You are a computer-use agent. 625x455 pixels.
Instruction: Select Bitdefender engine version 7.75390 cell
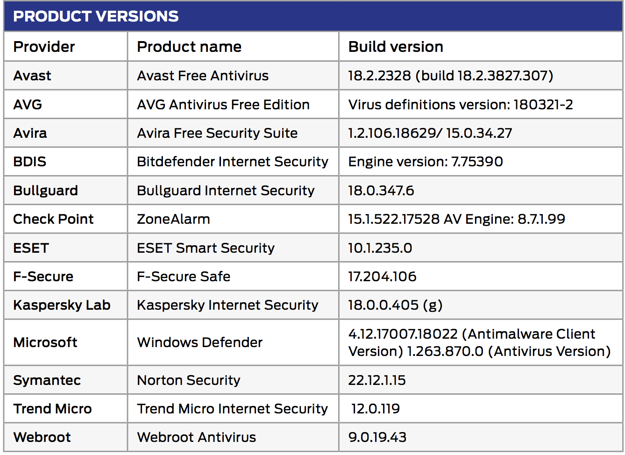[426, 162]
